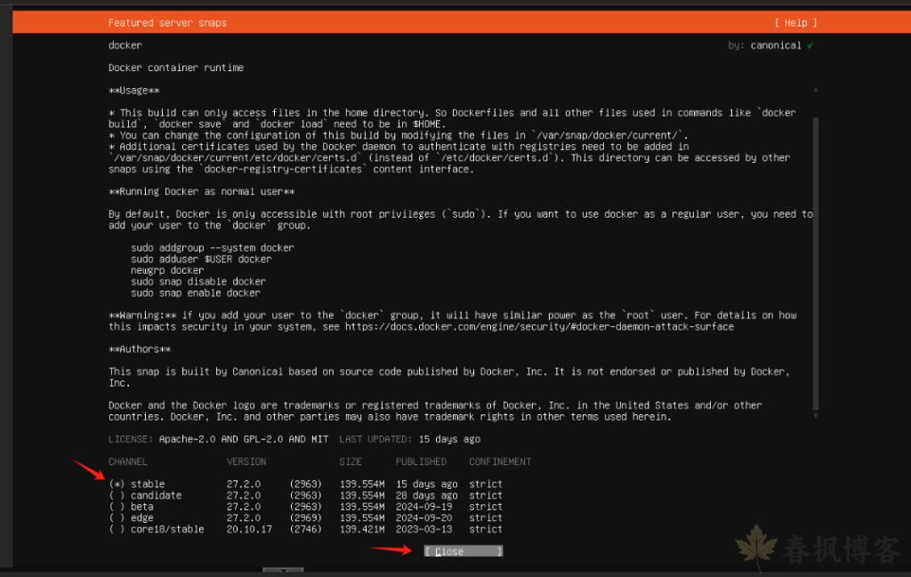Click the docker snap title

125,45
